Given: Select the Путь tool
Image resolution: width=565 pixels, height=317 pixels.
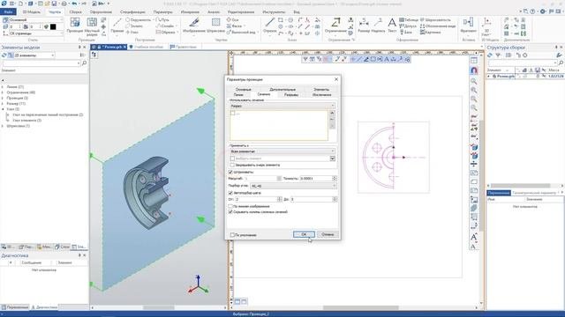Looking at the screenshot, I should pyautogui.click(x=162, y=20).
